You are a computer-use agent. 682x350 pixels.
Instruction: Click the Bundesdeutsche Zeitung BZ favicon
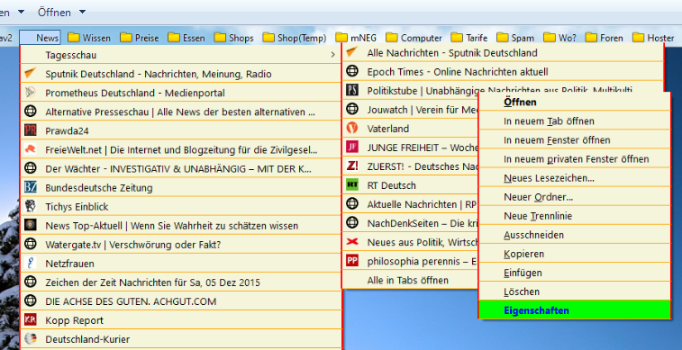pos(30,187)
